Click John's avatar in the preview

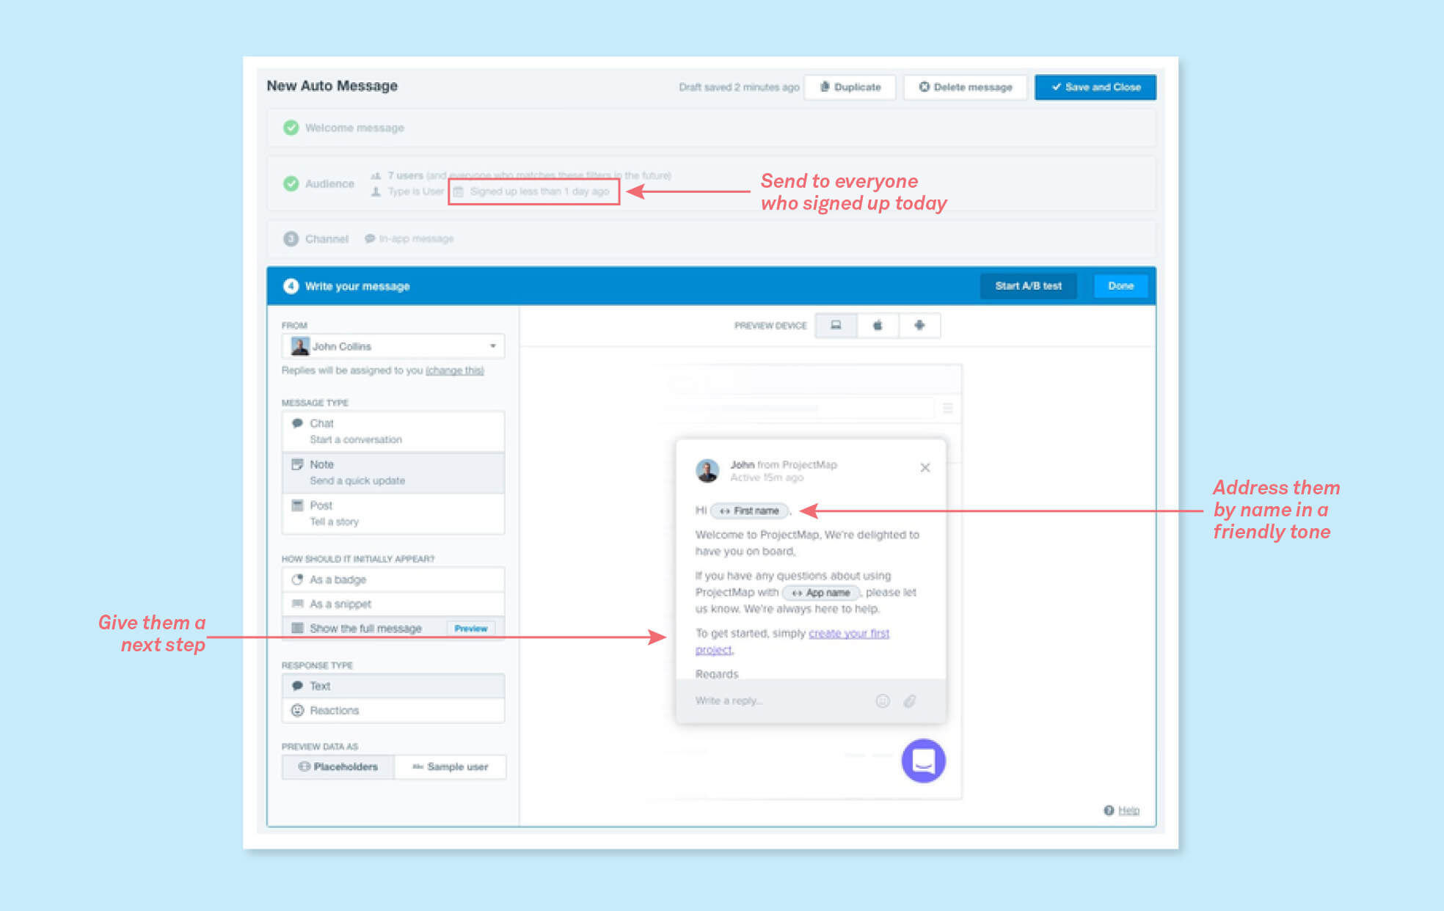click(x=707, y=470)
